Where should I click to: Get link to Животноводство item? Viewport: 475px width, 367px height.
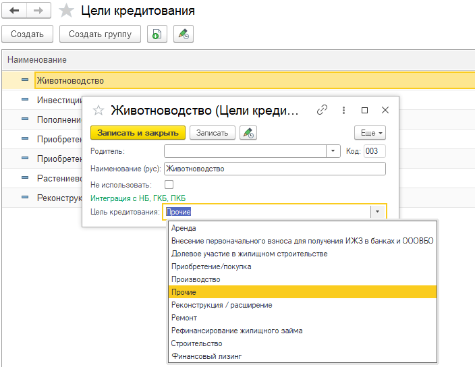322,110
